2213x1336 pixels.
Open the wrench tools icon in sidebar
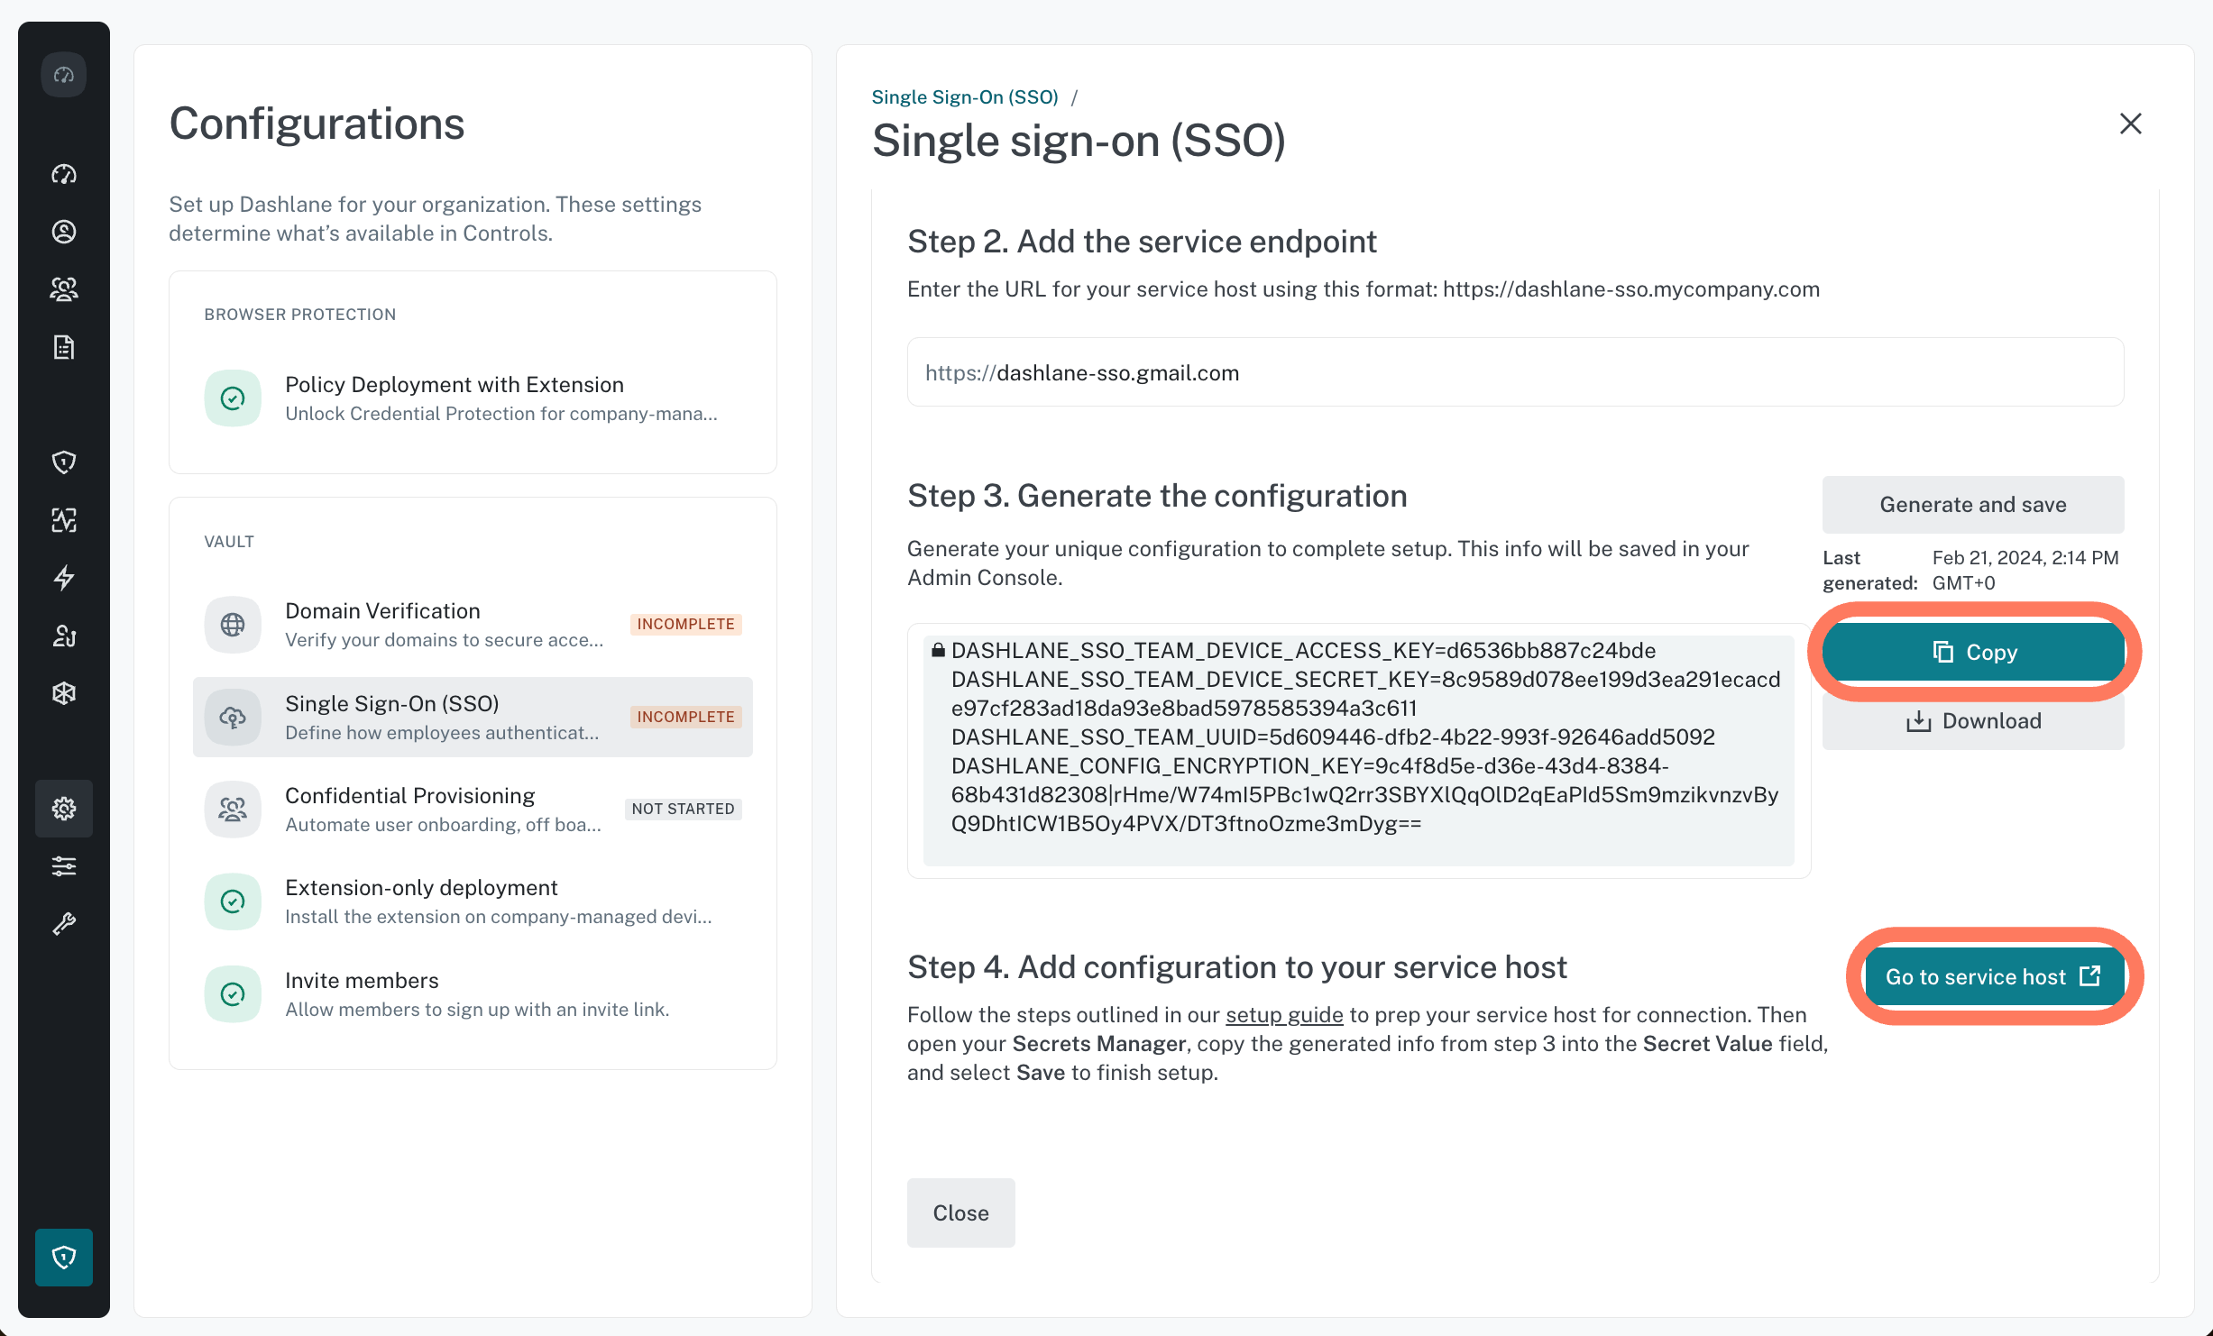point(64,924)
